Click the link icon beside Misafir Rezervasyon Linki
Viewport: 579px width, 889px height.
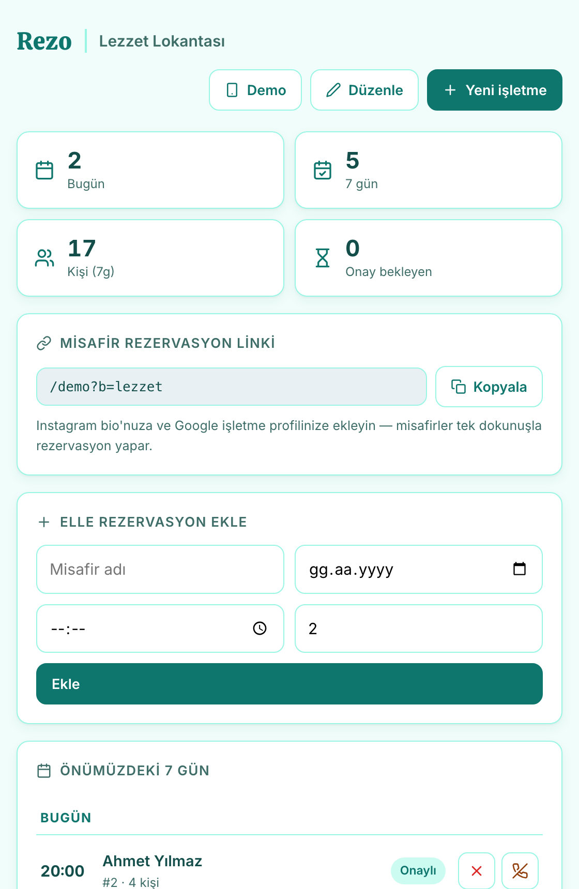click(44, 343)
